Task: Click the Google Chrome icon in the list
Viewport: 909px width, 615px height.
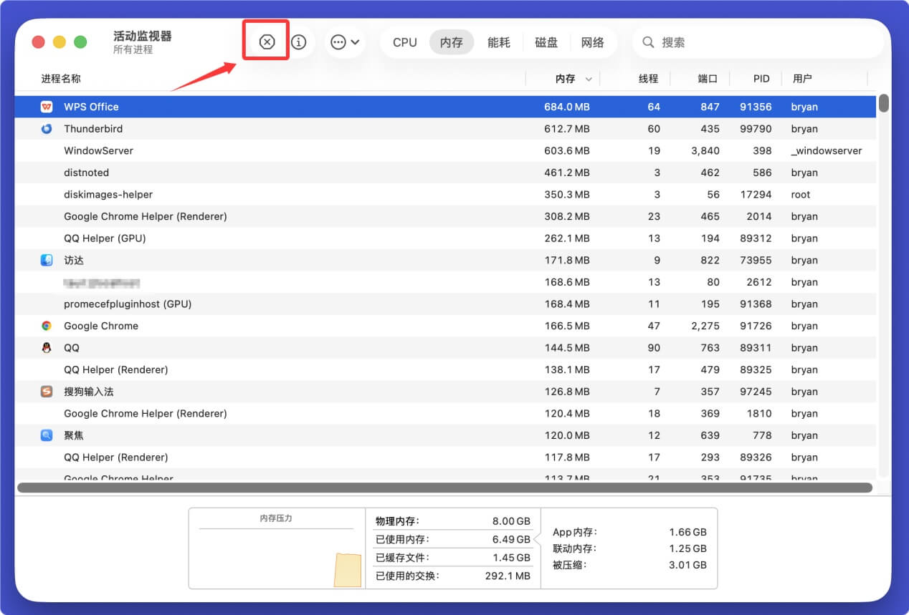Action: click(47, 326)
